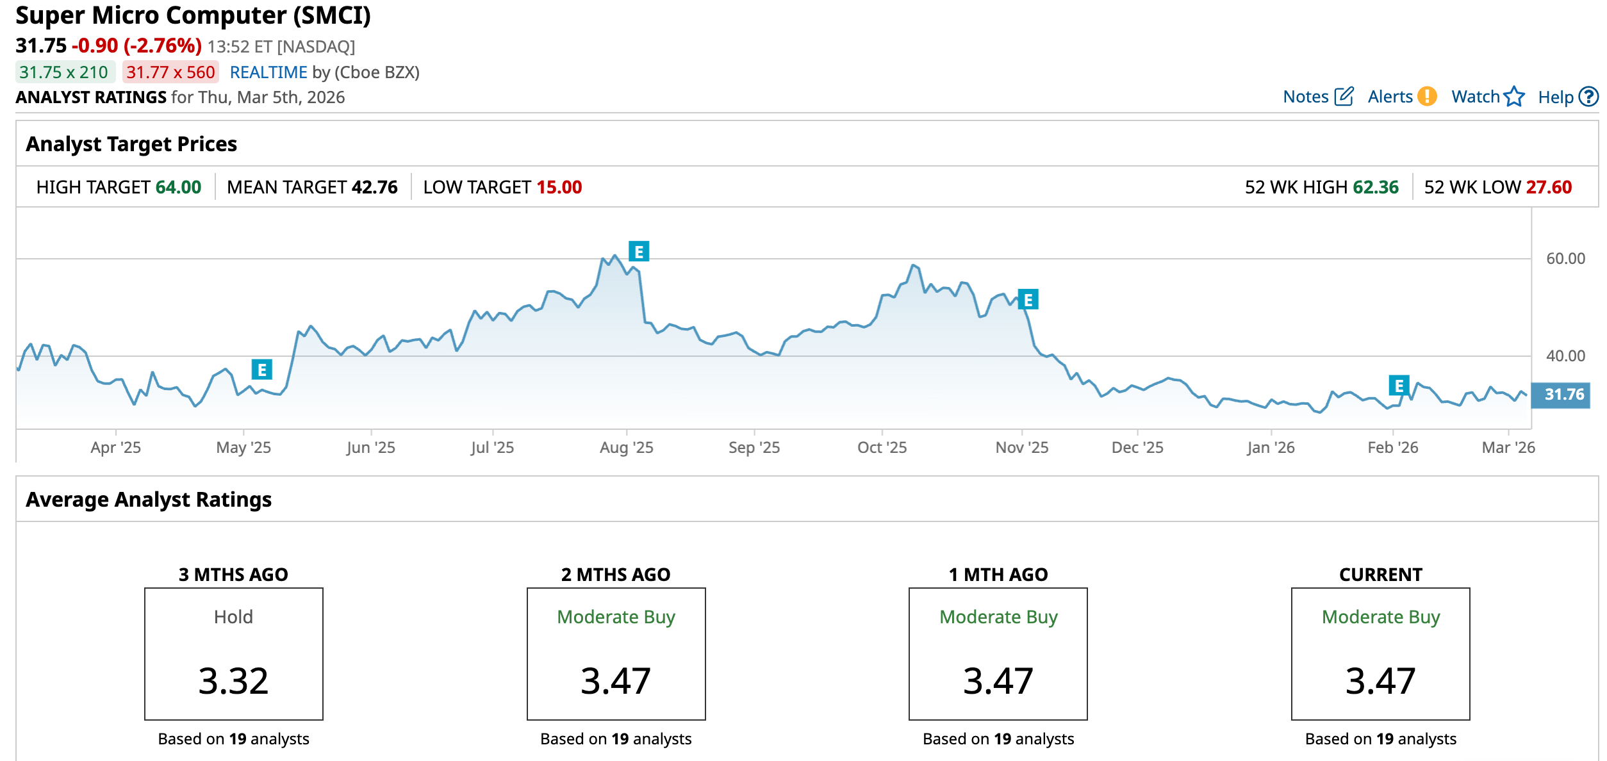The height and width of the screenshot is (761, 1607).
Task: Click the Aug '25 earnings E marker
Action: click(639, 252)
